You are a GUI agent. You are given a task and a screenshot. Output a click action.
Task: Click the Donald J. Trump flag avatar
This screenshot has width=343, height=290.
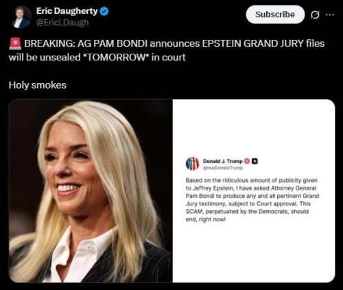click(192, 164)
